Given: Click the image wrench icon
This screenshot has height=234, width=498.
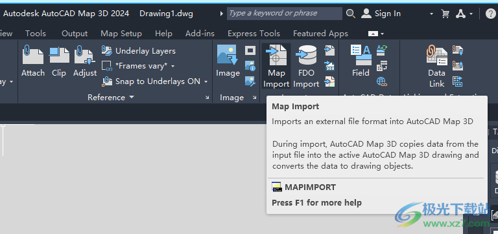Looking at the screenshot, I should click(250, 81).
